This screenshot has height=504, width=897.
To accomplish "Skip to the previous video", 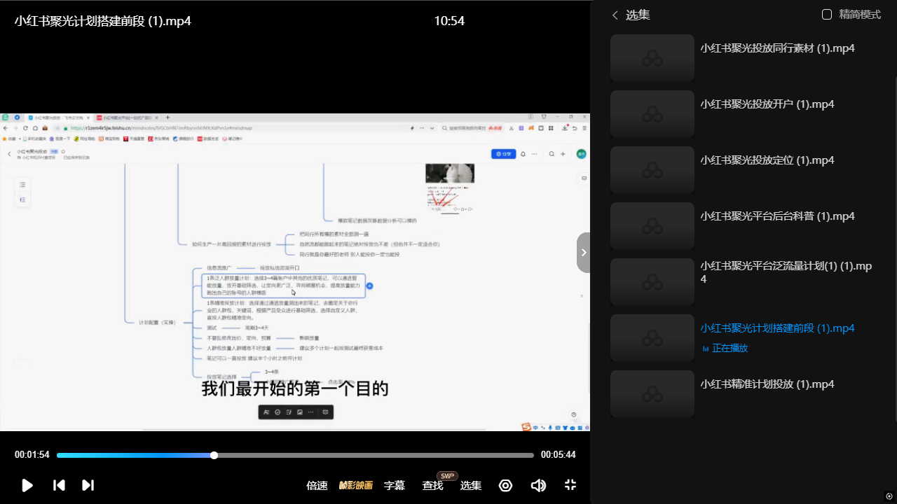I will pos(60,485).
